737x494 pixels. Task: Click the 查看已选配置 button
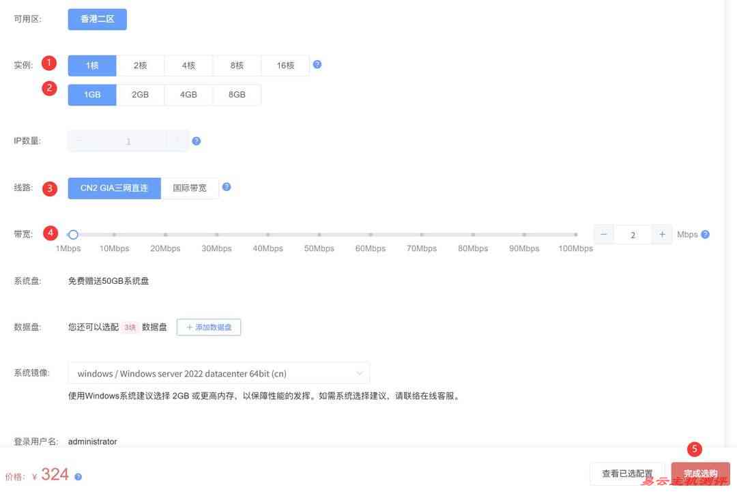(x=626, y=473)
